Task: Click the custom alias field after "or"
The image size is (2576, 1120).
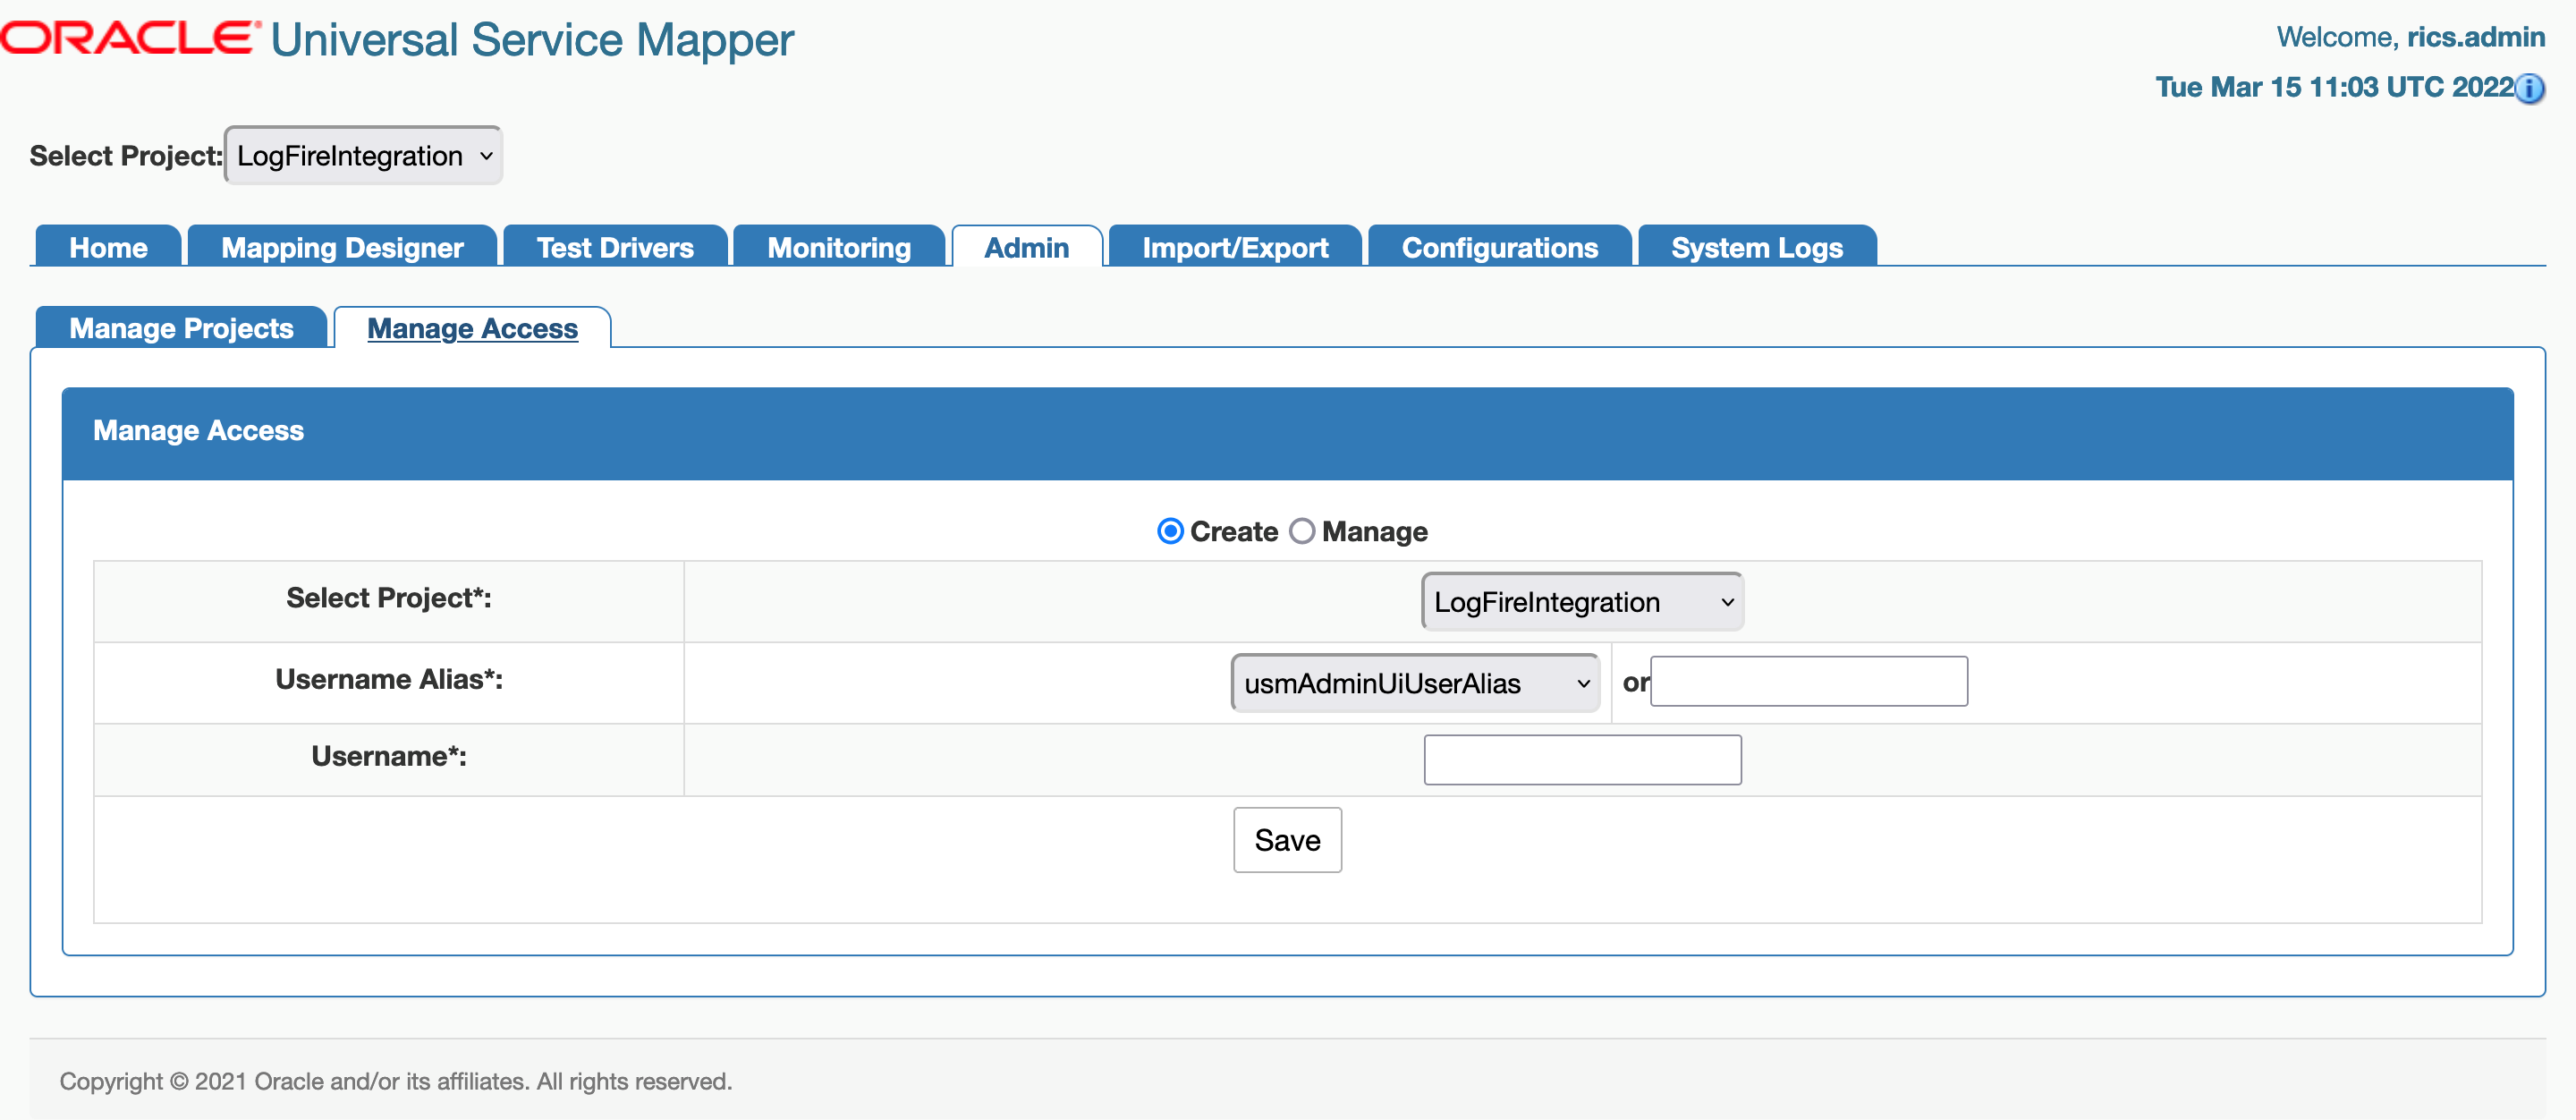Action: (x=1808, y=681)
